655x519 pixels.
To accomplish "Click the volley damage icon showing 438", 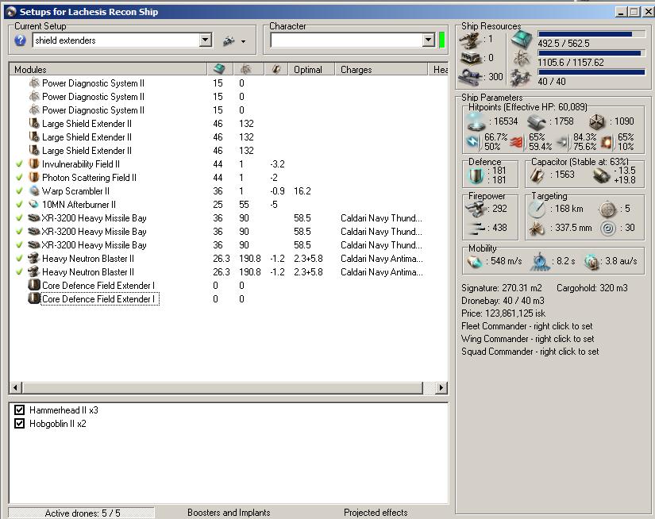I will coord(476,228).
